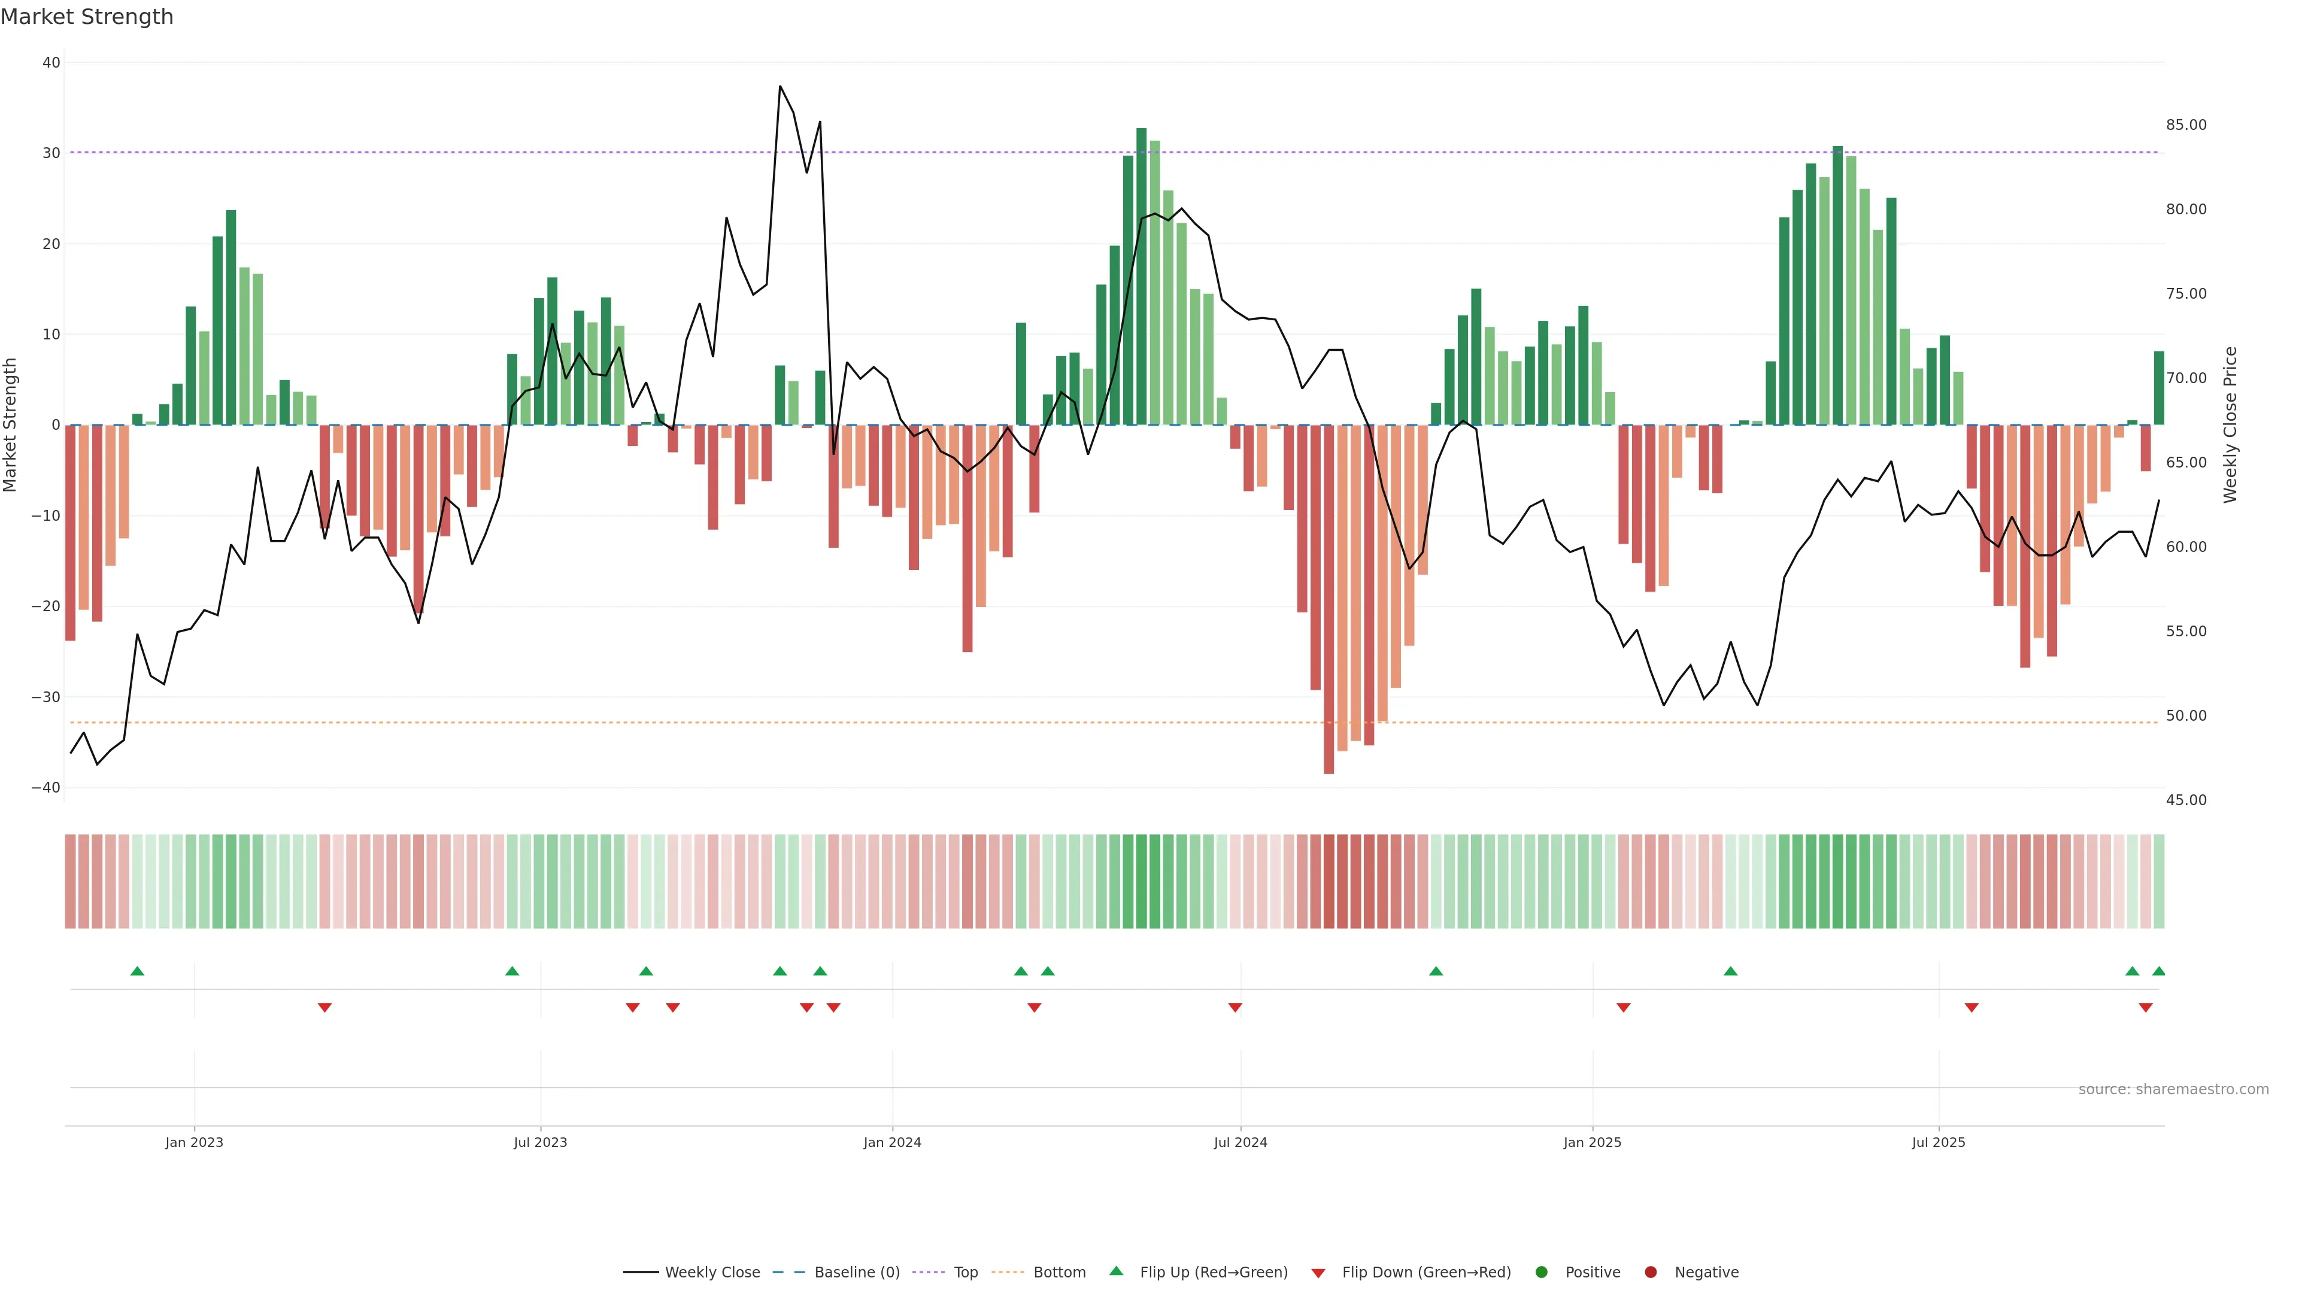Screen dimensions: 2299x1293
Task: Click the Market Strength chart title
Action: click(x=87, y=17)
